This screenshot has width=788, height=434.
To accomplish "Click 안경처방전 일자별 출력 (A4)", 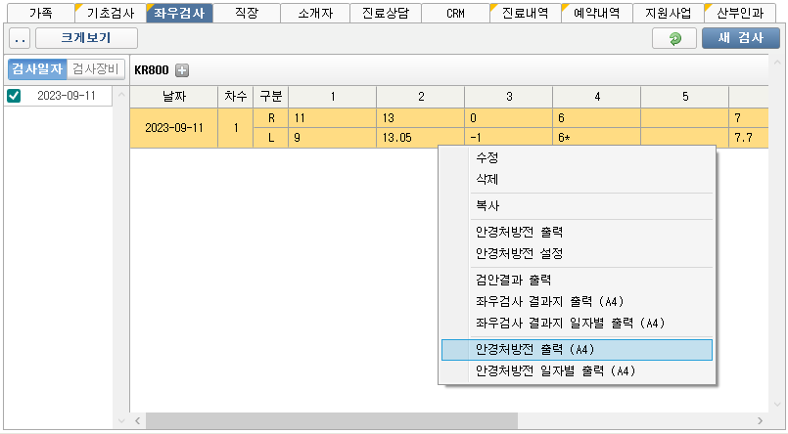I will (556, 371).
